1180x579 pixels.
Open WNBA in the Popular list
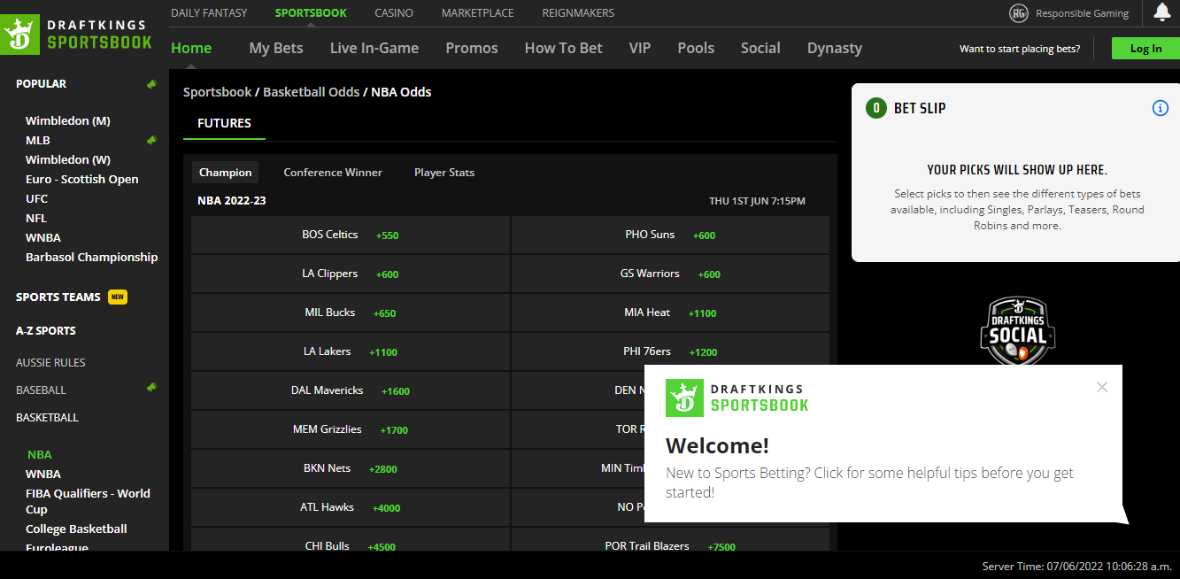(43, 237)
